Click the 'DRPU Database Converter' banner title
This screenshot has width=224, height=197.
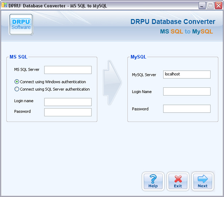tap(173, 22)
